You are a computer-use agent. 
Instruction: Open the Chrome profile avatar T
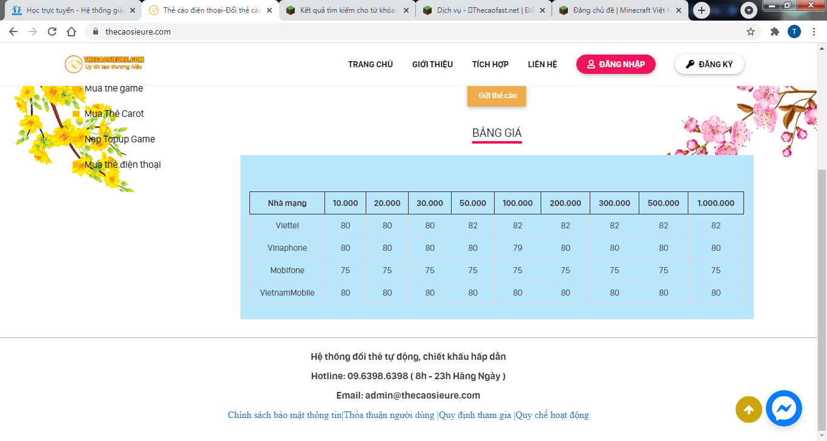point(794,31)
